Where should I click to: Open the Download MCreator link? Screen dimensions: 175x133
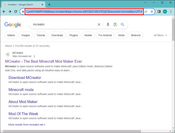tap(25, 78)
